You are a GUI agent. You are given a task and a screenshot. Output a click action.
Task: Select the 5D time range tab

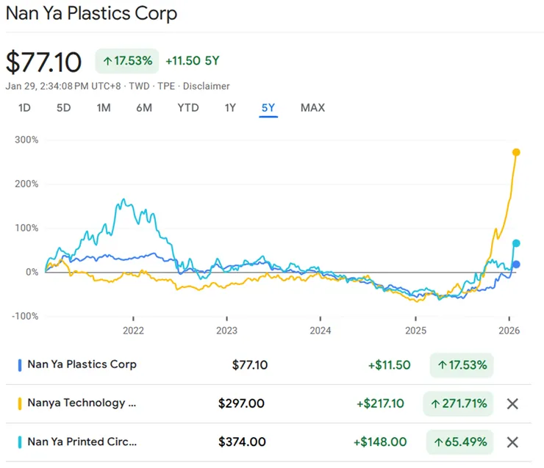click(64, 108)
